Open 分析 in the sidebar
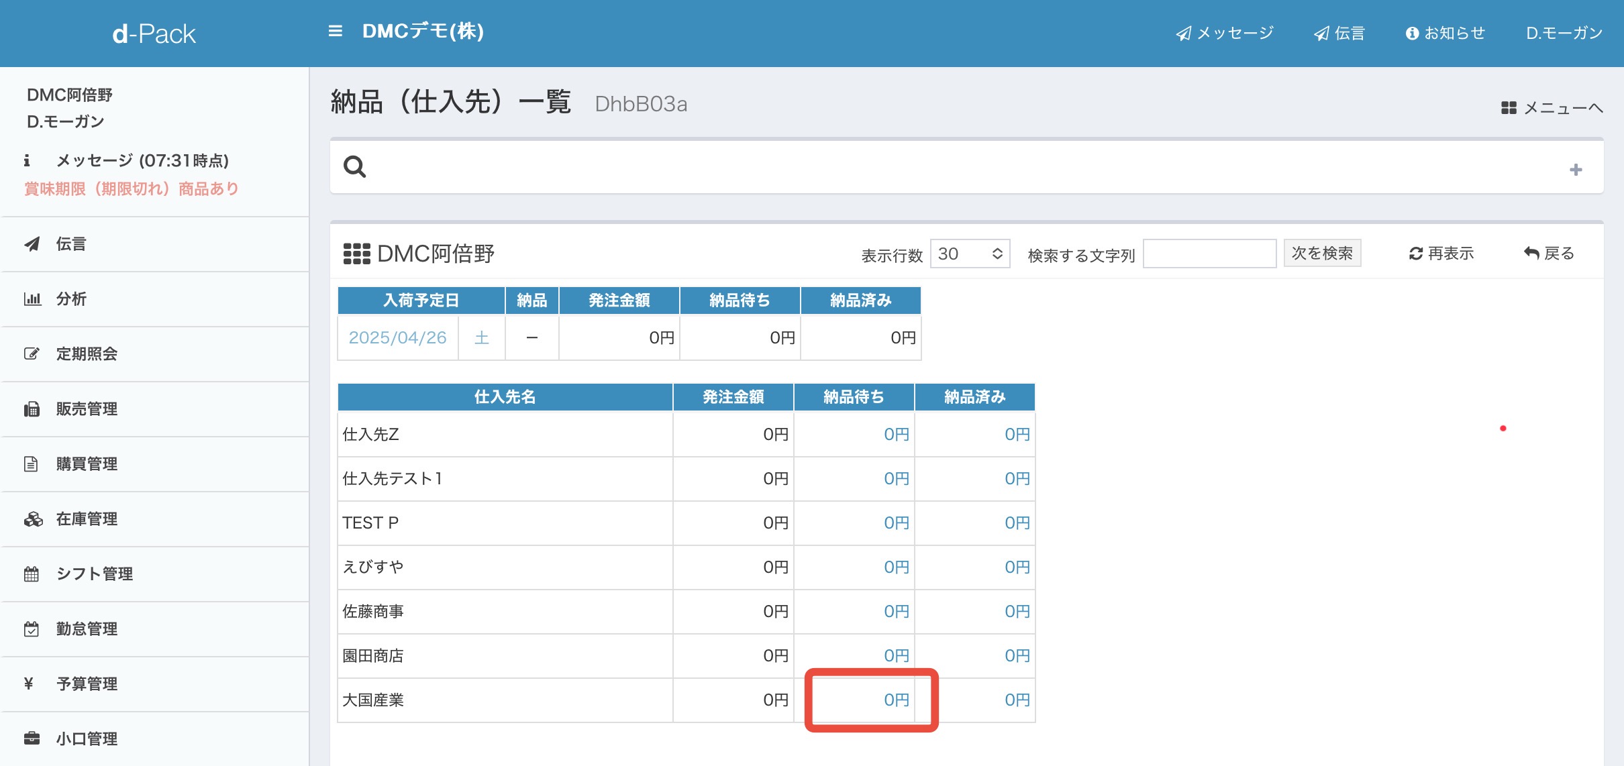The width and height of the screenshot is (1624, 766). click(x=155, y=299)
